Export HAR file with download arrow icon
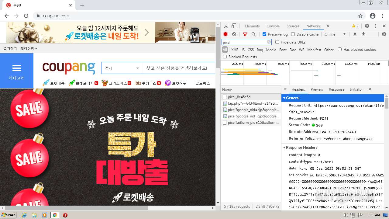This screenshot has height=219, width=389. (363, 34)
